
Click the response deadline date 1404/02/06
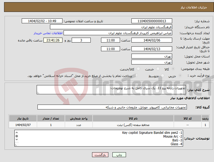[x=152, y=40]
